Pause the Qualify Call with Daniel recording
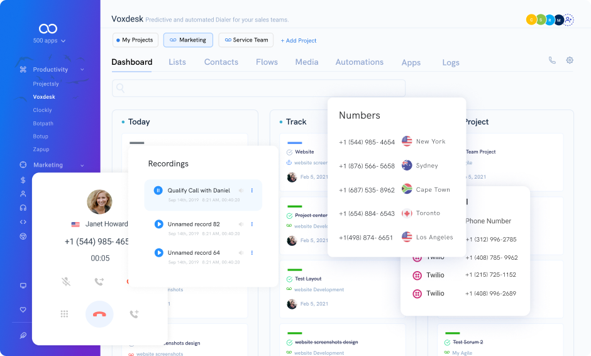The image size is (591, 356). 158,190
